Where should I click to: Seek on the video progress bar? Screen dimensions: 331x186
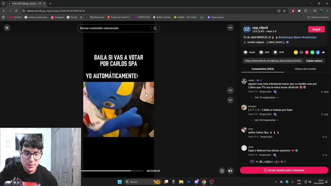point(112,171)
